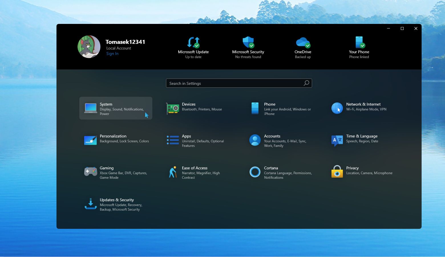Image resolution: width=445 pixels, height=257 pixels.
Task: Minimize the Settings window
Action: 389,28
